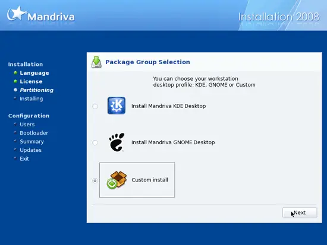Viewport: 327px width, 245px height.
Task: Click the workstation desktop profile description text
Action: click(204, 82)
